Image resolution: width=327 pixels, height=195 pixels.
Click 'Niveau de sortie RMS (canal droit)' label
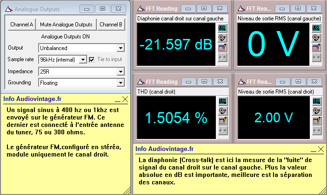pyautogui.click(x=276, y=92)
